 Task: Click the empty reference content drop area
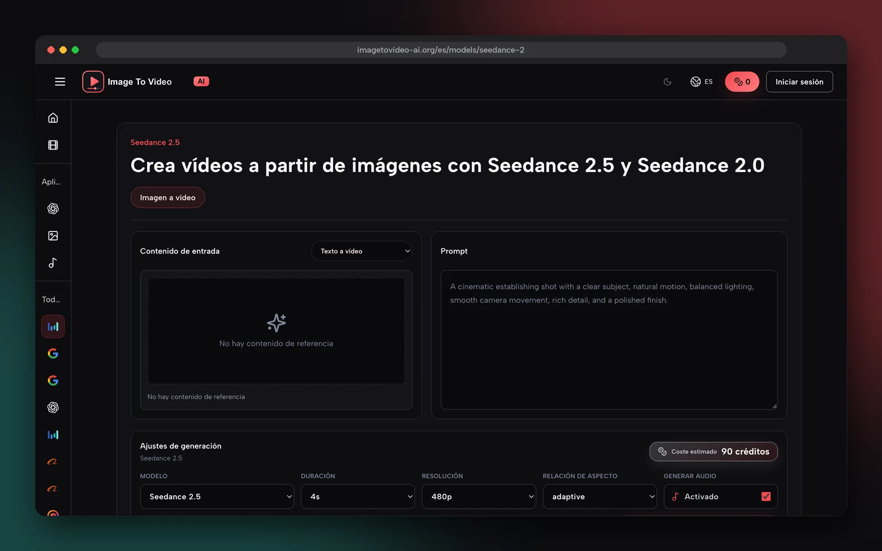[x=276, y=331]
